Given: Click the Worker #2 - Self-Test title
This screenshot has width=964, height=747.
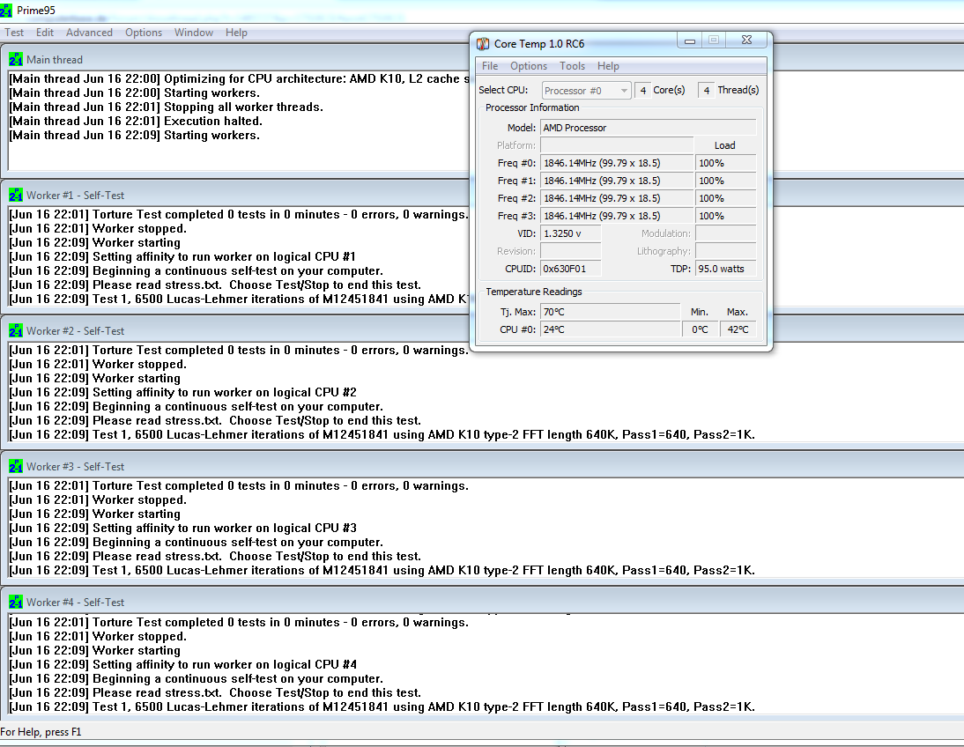Looking at the screenshot, I should tap(75, 330).
